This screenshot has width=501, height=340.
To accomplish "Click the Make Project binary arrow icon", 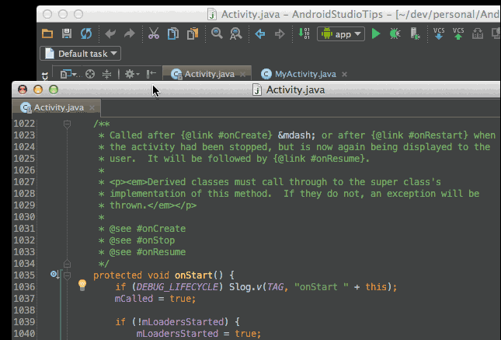I will click(304, 33).
